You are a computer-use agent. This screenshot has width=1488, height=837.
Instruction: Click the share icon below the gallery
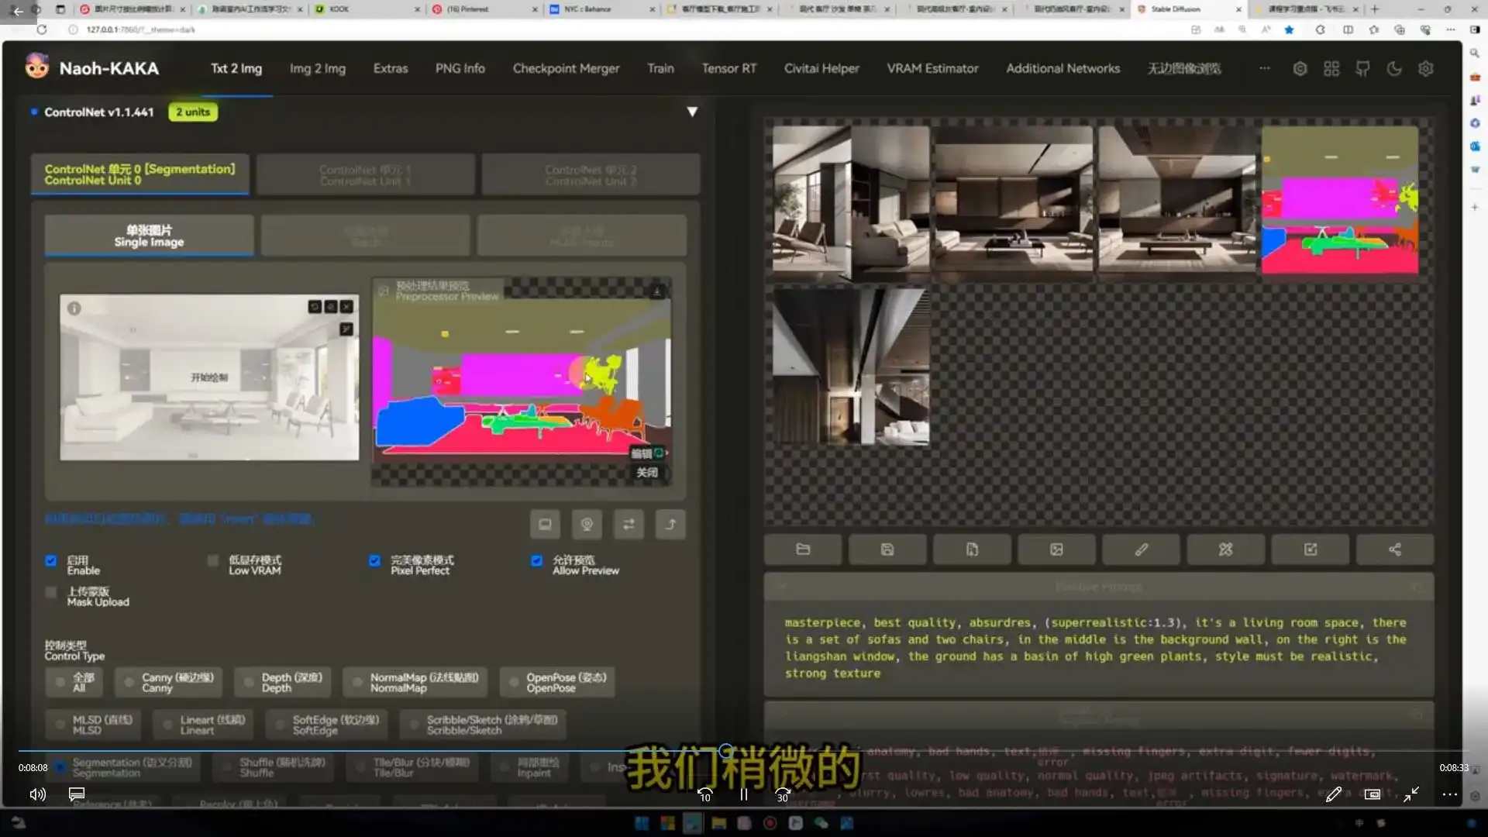pos(1394,549)
